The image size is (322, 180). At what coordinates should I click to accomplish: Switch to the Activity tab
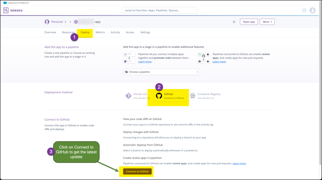pyautogui.click(x=115, y=32)
